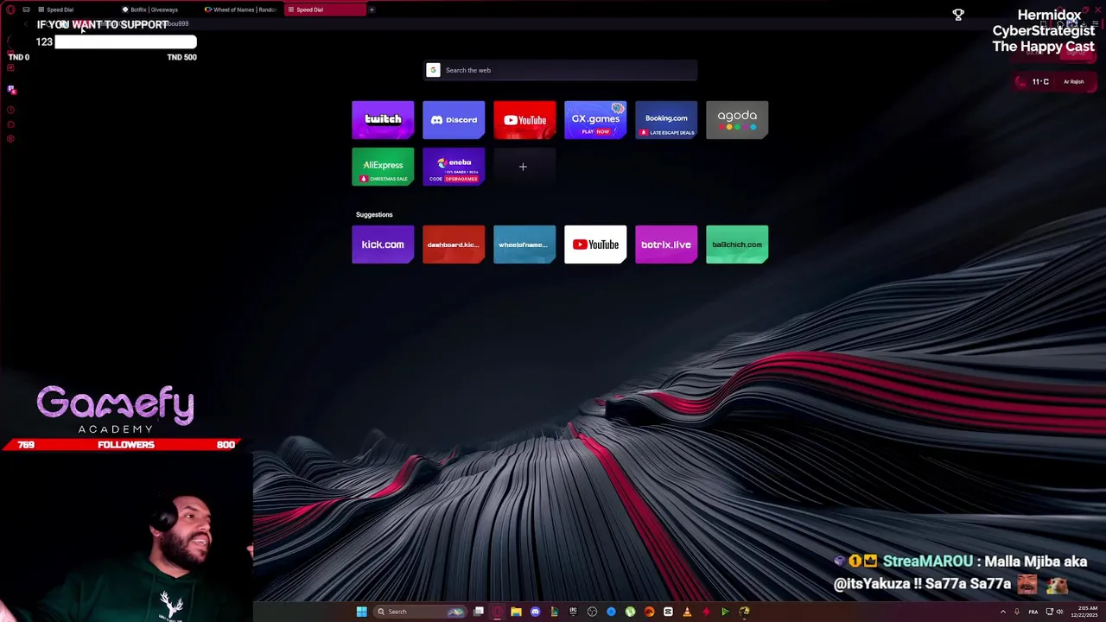Open YouTube tile under Suggestions
This screenshot has height=622, width=1106.
point(595,244)
